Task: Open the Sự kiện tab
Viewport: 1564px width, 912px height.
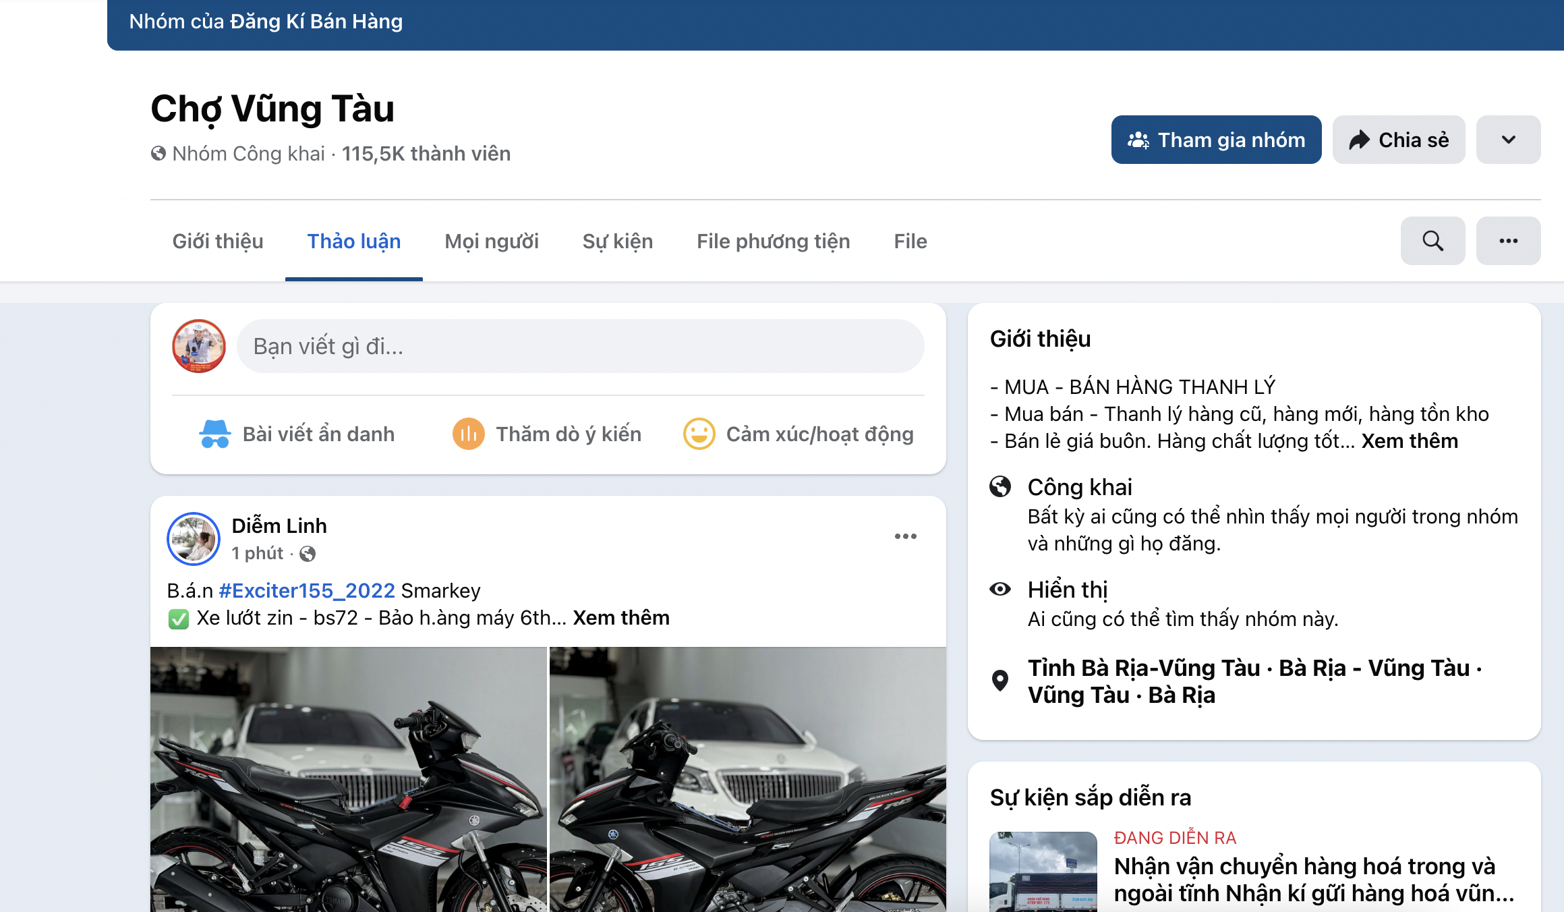Action: 617,241
